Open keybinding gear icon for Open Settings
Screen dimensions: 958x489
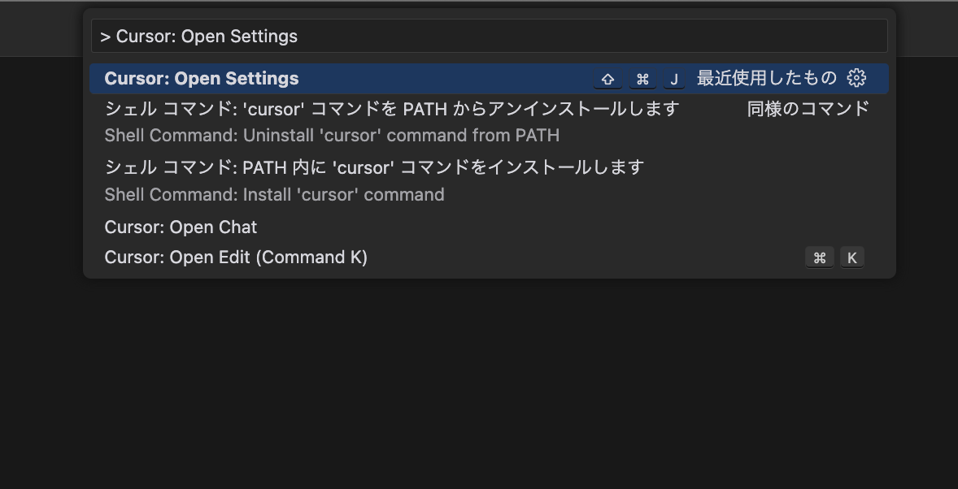tap(856, 78)
